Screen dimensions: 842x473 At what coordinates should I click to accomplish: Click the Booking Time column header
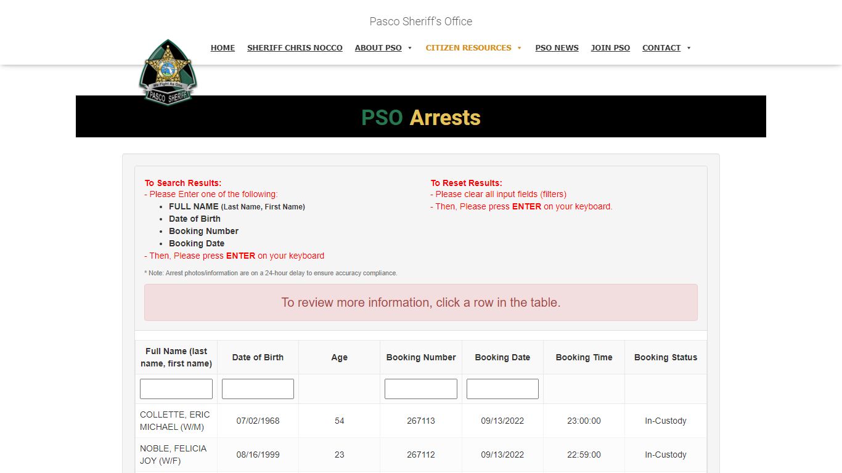coord(584,357)
